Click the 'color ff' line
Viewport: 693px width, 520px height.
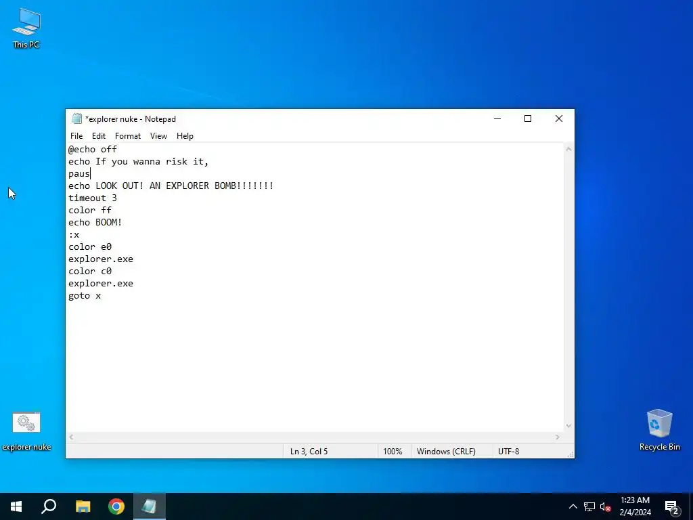[90, 210]
